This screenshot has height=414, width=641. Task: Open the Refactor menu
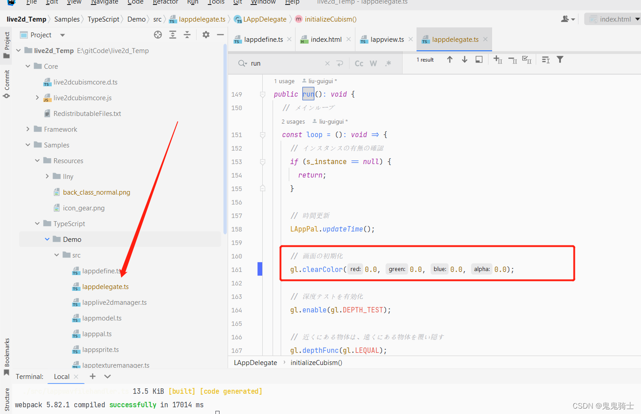click(166, 2)
